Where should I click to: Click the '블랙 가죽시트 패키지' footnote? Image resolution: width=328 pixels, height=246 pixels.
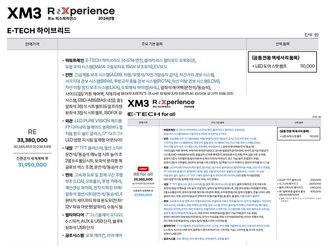[x=300, y=199]
